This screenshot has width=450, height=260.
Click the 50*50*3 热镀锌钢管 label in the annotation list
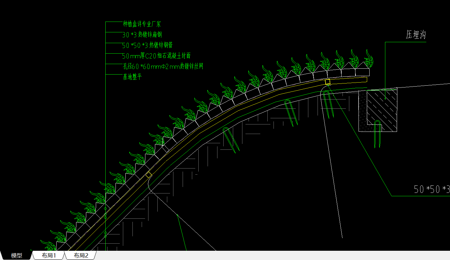point(147,45)
